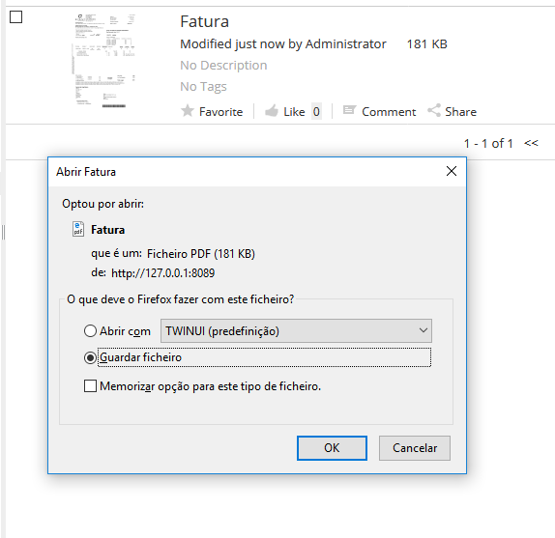This screenshot has width=555, height=538.
Task: Click the PDF file icon beside Fatura
Action: pos(78,229)
